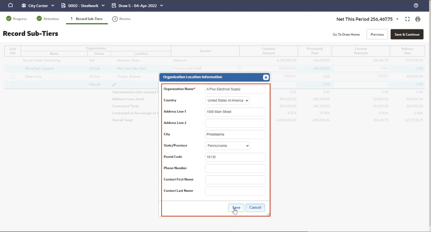This screenshot has height=232, width=431.
Task: Open the Country dropdown
Action: coord(227,101)
